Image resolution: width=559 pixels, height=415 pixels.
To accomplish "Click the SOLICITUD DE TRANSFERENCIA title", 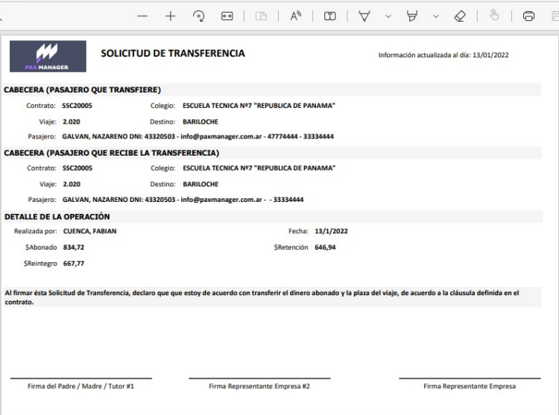I will point(173,54).
